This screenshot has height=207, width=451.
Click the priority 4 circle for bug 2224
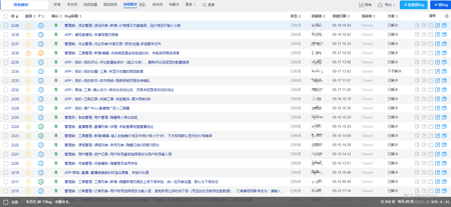pyautogui.click(x=41, y=127)
